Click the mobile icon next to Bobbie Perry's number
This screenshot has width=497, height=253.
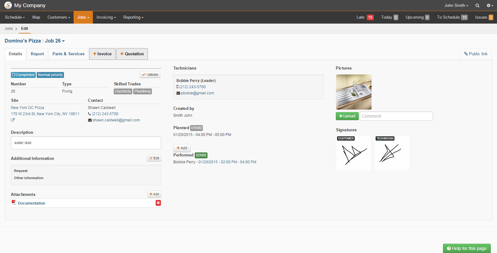[177, 87]
